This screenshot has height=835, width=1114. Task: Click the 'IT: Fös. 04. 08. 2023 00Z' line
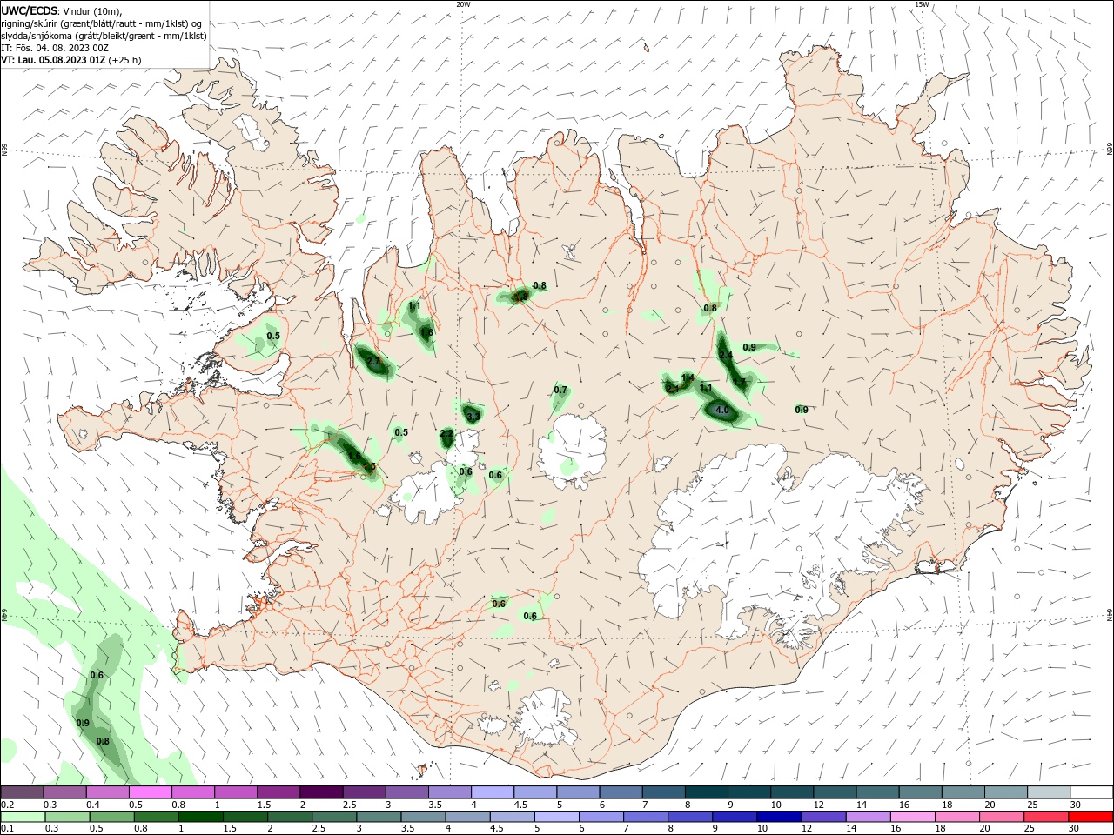click(x=55, y=48)
